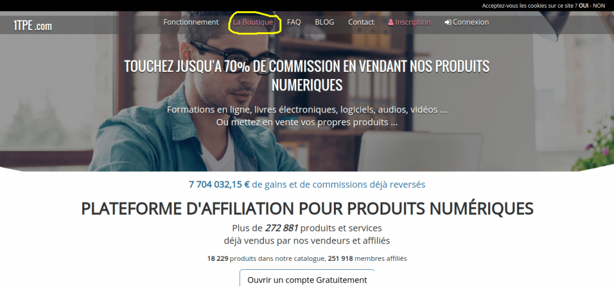This screenshot has width=614, height=286.
Task: Click the Formations en ligne subtitle text
Action: click(306, 110)
